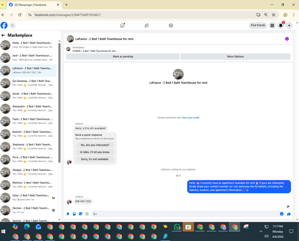This screenshot has width=299, height=241.
Task: Open the Groups icon in top navigation
Action: [x=171, y=25]
